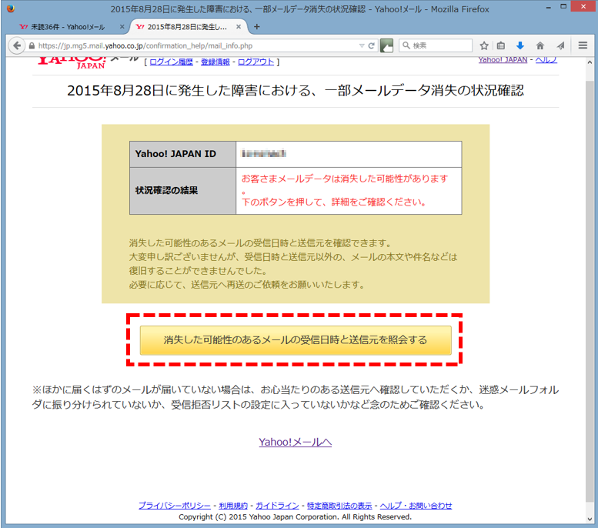The image size is (598, 528).
Task: Open the 登録情報 link
Action: click(215, 62)
